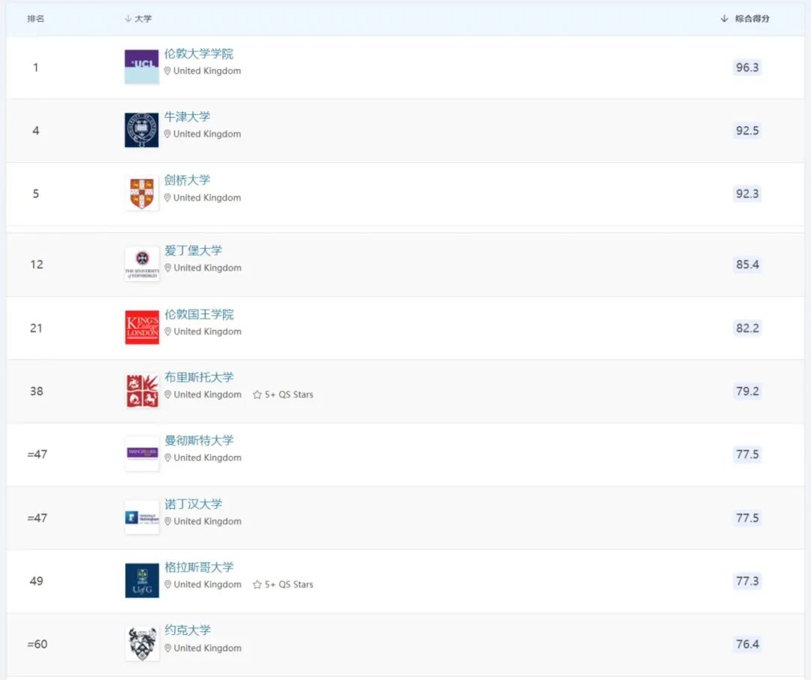Open the University of Bristol logo
Viewport: 811px width, 680px height.
(x=142, y=391)
